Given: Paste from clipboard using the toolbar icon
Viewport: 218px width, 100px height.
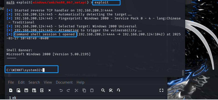Looking at the screenshot, I should [x=92, y=90].
